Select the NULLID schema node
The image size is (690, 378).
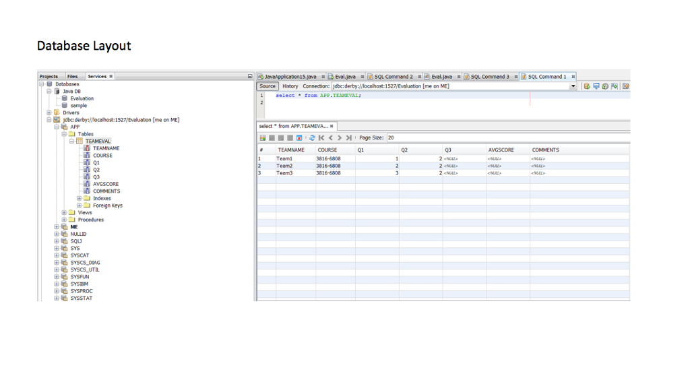click(78, 234)
